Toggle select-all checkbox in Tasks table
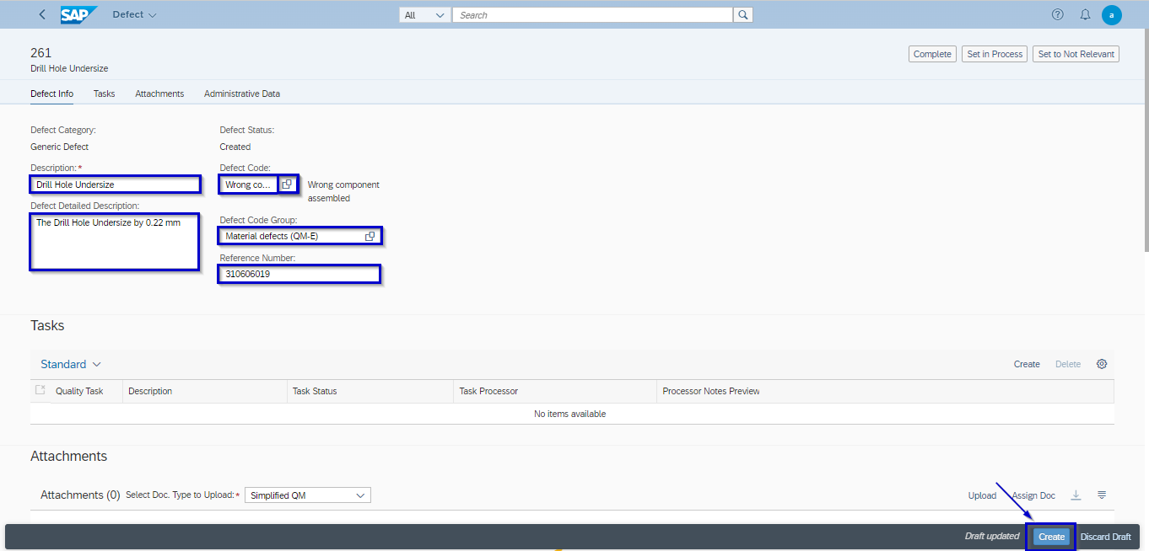1149x551 pixels. [40, 391]
